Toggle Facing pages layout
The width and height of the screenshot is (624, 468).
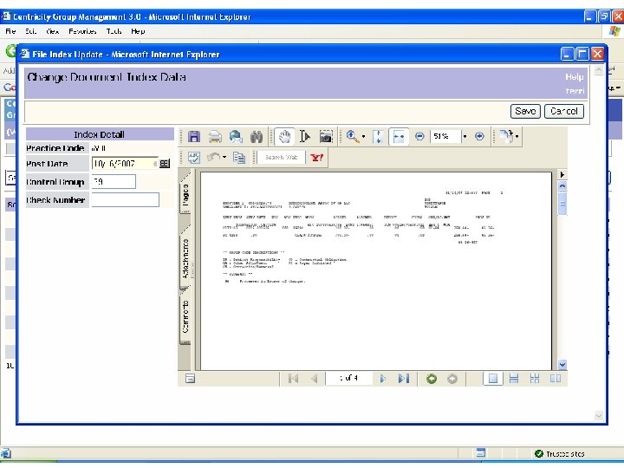(556, 379)
